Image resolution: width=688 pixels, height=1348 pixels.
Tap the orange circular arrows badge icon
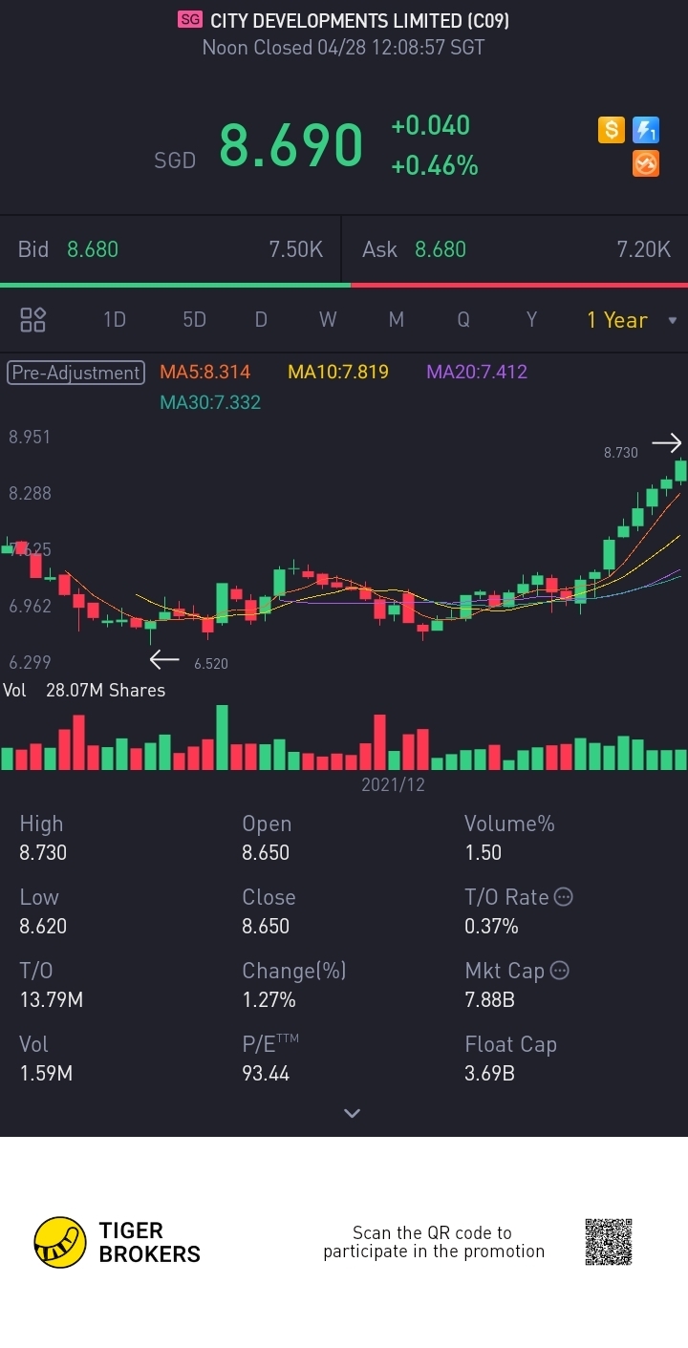pos(646,164)
